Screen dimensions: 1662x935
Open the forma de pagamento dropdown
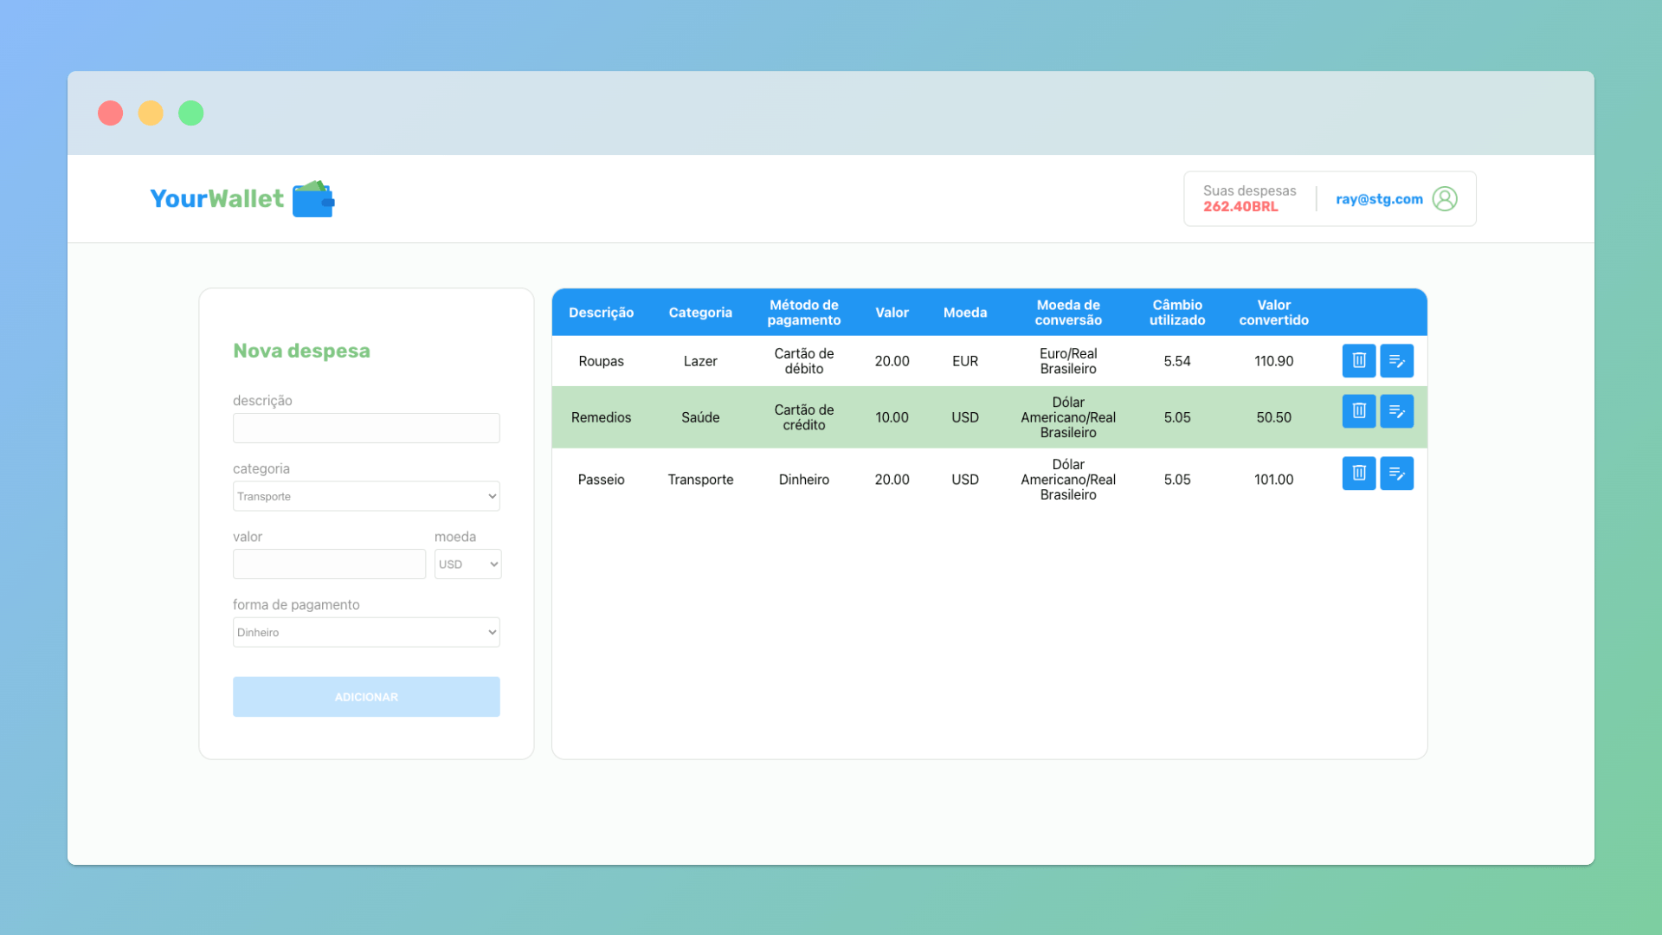tap(366, 633)
